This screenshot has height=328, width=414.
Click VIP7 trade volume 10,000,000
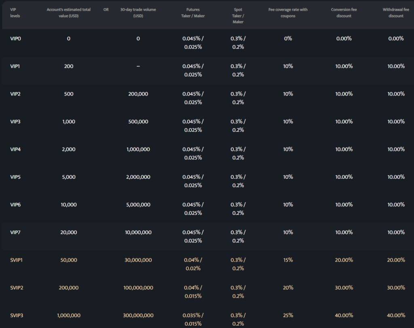click(x=138, y=233)
